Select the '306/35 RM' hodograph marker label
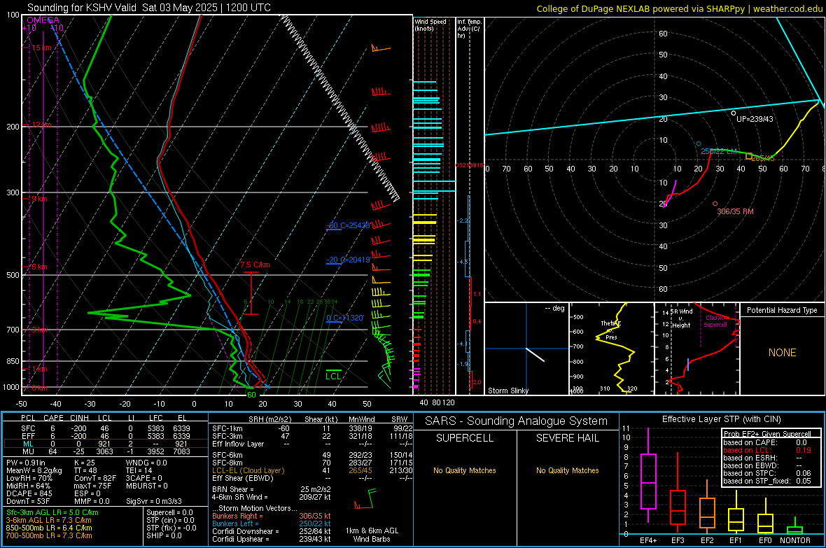The height and width of the screenshot is (548, 826). (x=735, y=211)
